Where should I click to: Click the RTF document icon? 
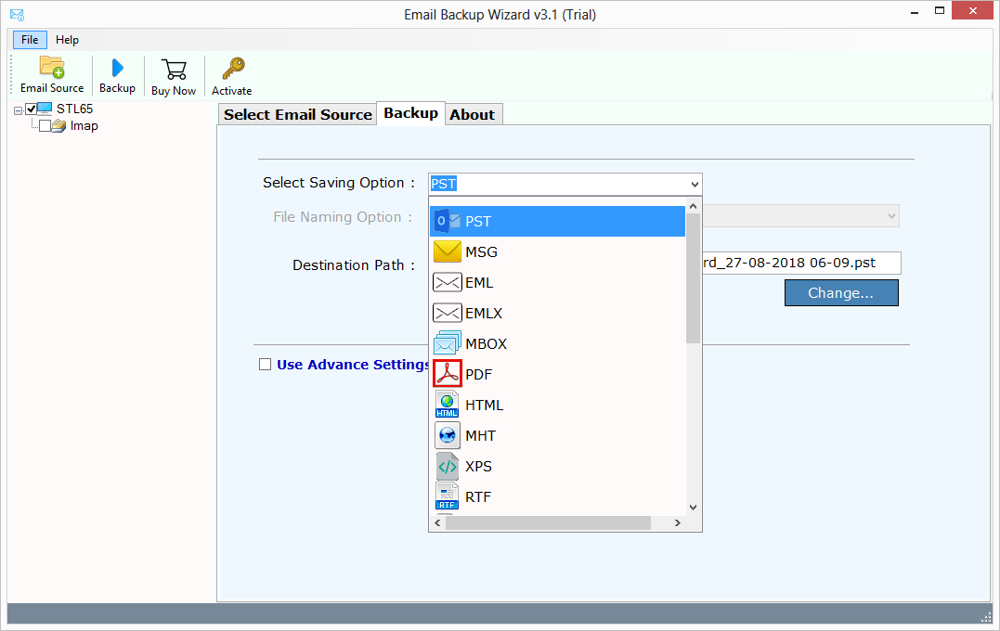(x=447, y=496)
